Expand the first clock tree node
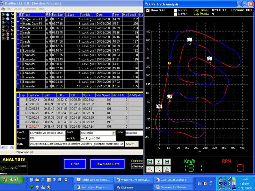The height and width of the screenshot is (191, 255). [3, 15]
